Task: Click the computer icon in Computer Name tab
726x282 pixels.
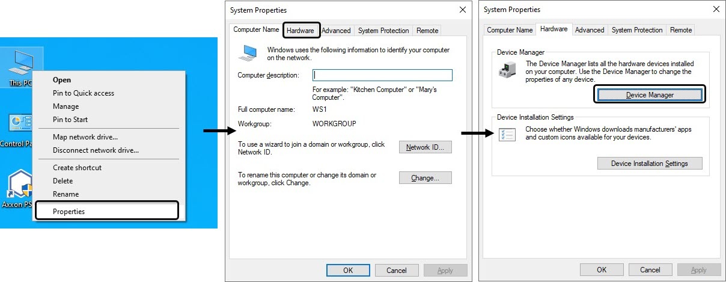Action: 247,52
